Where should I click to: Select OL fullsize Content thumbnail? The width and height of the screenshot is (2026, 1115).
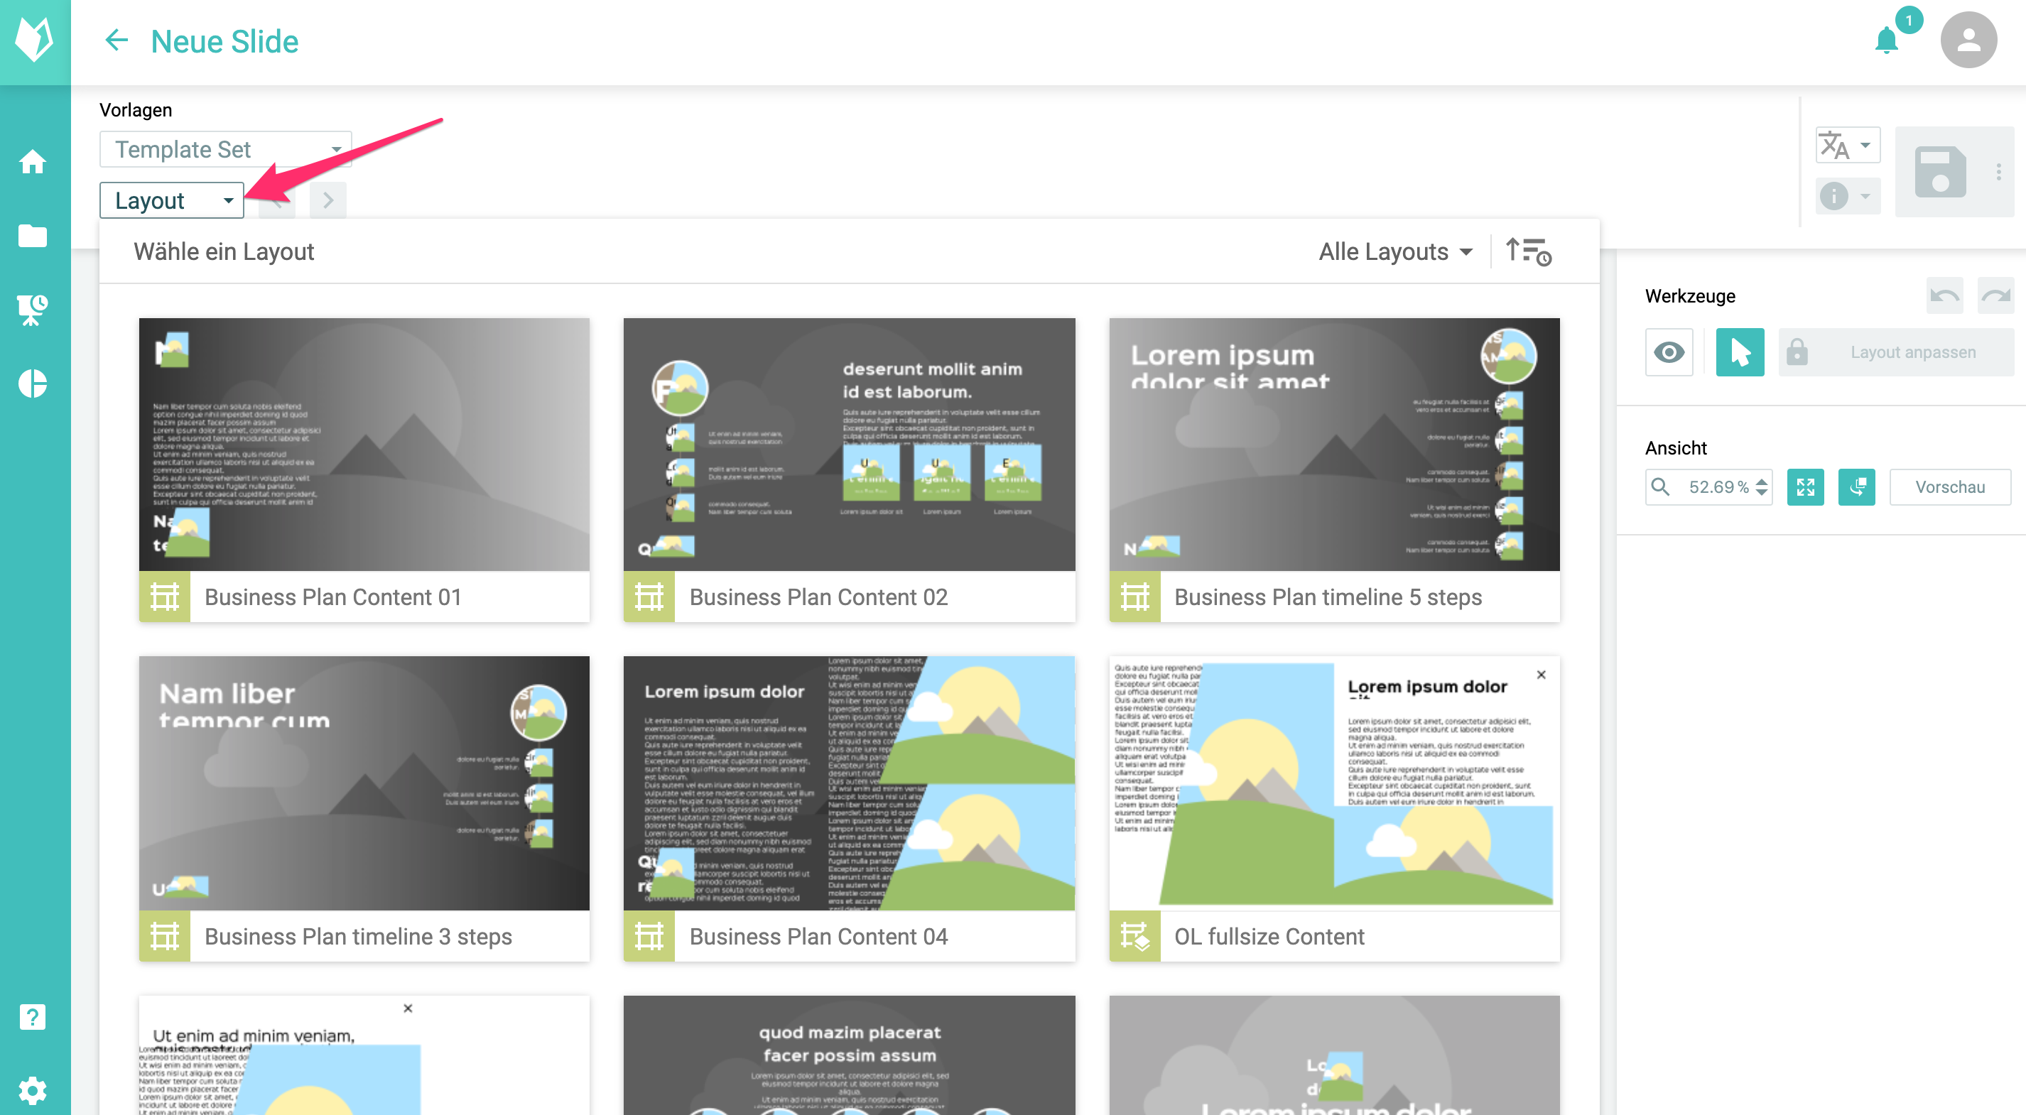tap(1335, 783)
